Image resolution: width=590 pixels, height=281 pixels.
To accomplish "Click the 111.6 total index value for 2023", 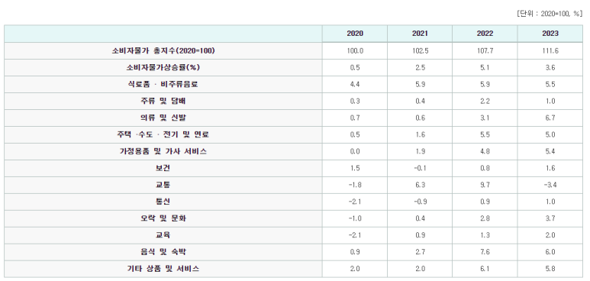I will (x=550, y=51).
